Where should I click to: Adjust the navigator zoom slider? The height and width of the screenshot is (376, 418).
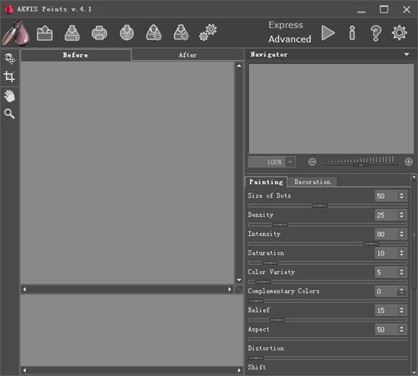pos(360,165)
